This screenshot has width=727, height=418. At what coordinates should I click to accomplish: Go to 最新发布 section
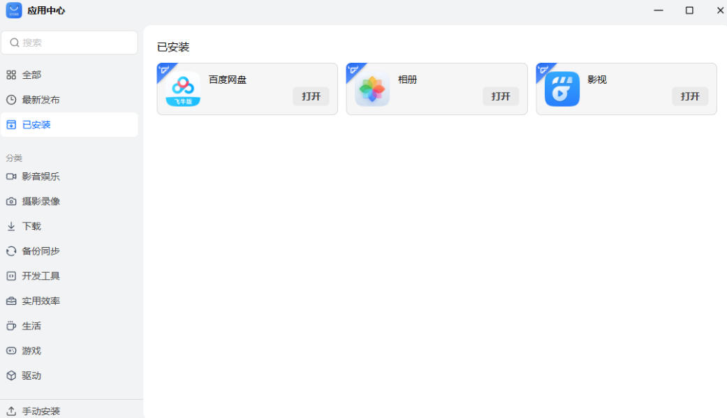(41, 100)
